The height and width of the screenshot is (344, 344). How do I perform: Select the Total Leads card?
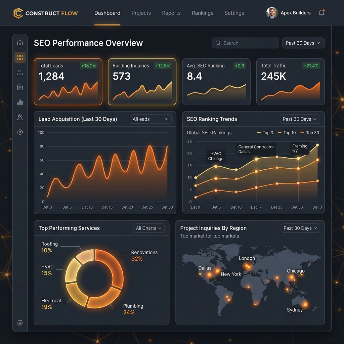point(68,82)
